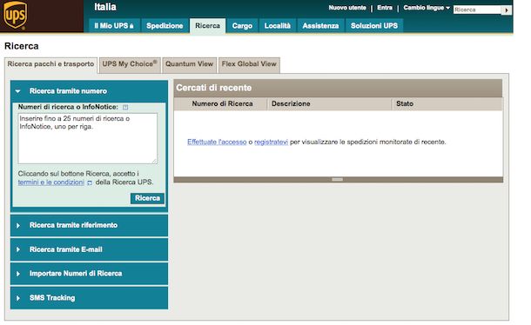
Task: Collapse Ricerca tramite numero section
Action: [x=89, y=91]
